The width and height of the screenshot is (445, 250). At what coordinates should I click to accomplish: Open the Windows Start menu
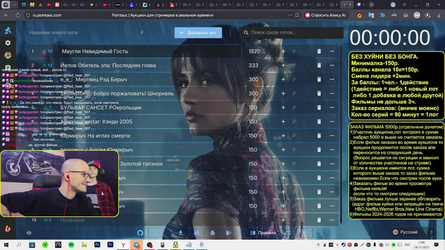click(6, 245)
